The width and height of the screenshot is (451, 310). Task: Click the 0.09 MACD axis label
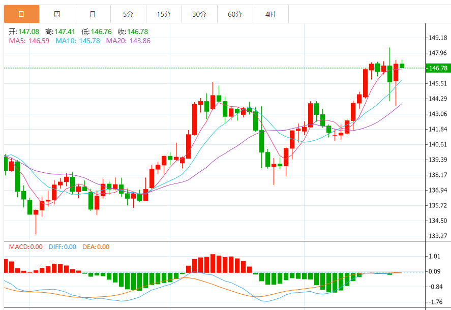(435, 271)
